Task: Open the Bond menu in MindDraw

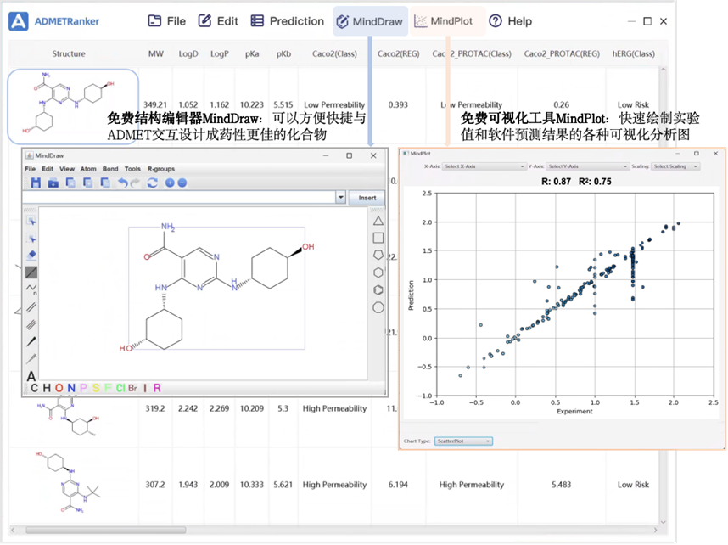Action: 110,169
